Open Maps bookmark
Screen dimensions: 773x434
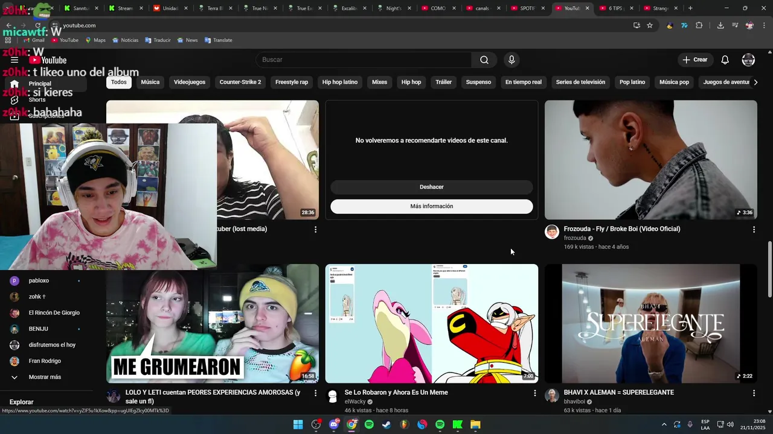click(95, 40)
